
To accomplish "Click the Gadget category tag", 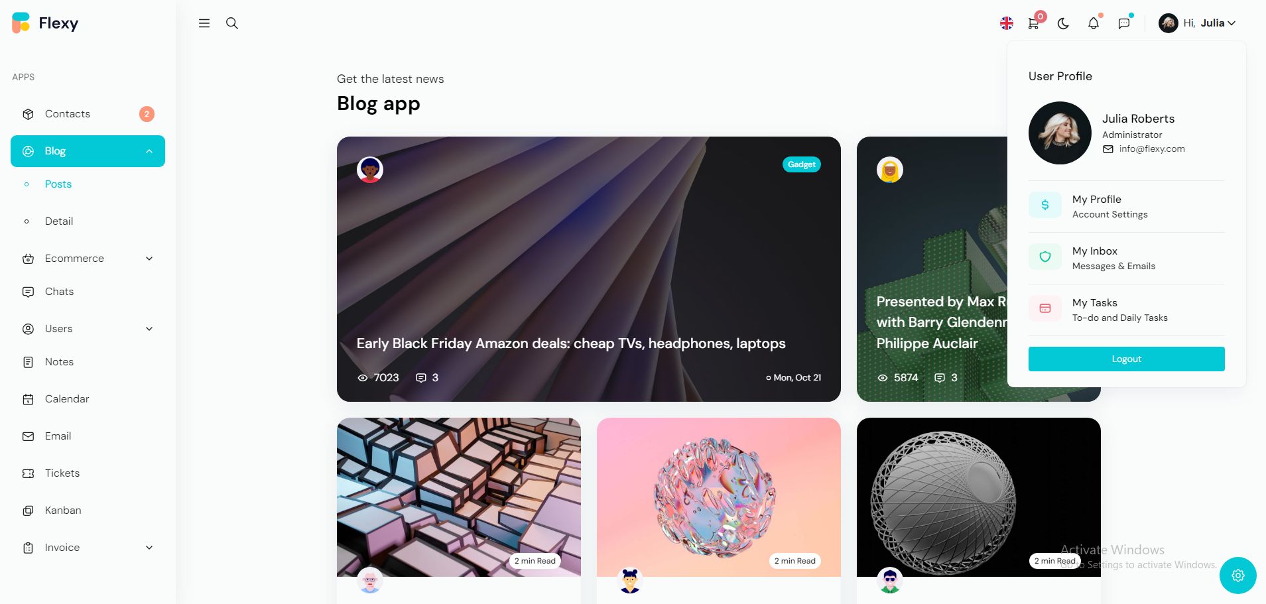I will (802, 164).
